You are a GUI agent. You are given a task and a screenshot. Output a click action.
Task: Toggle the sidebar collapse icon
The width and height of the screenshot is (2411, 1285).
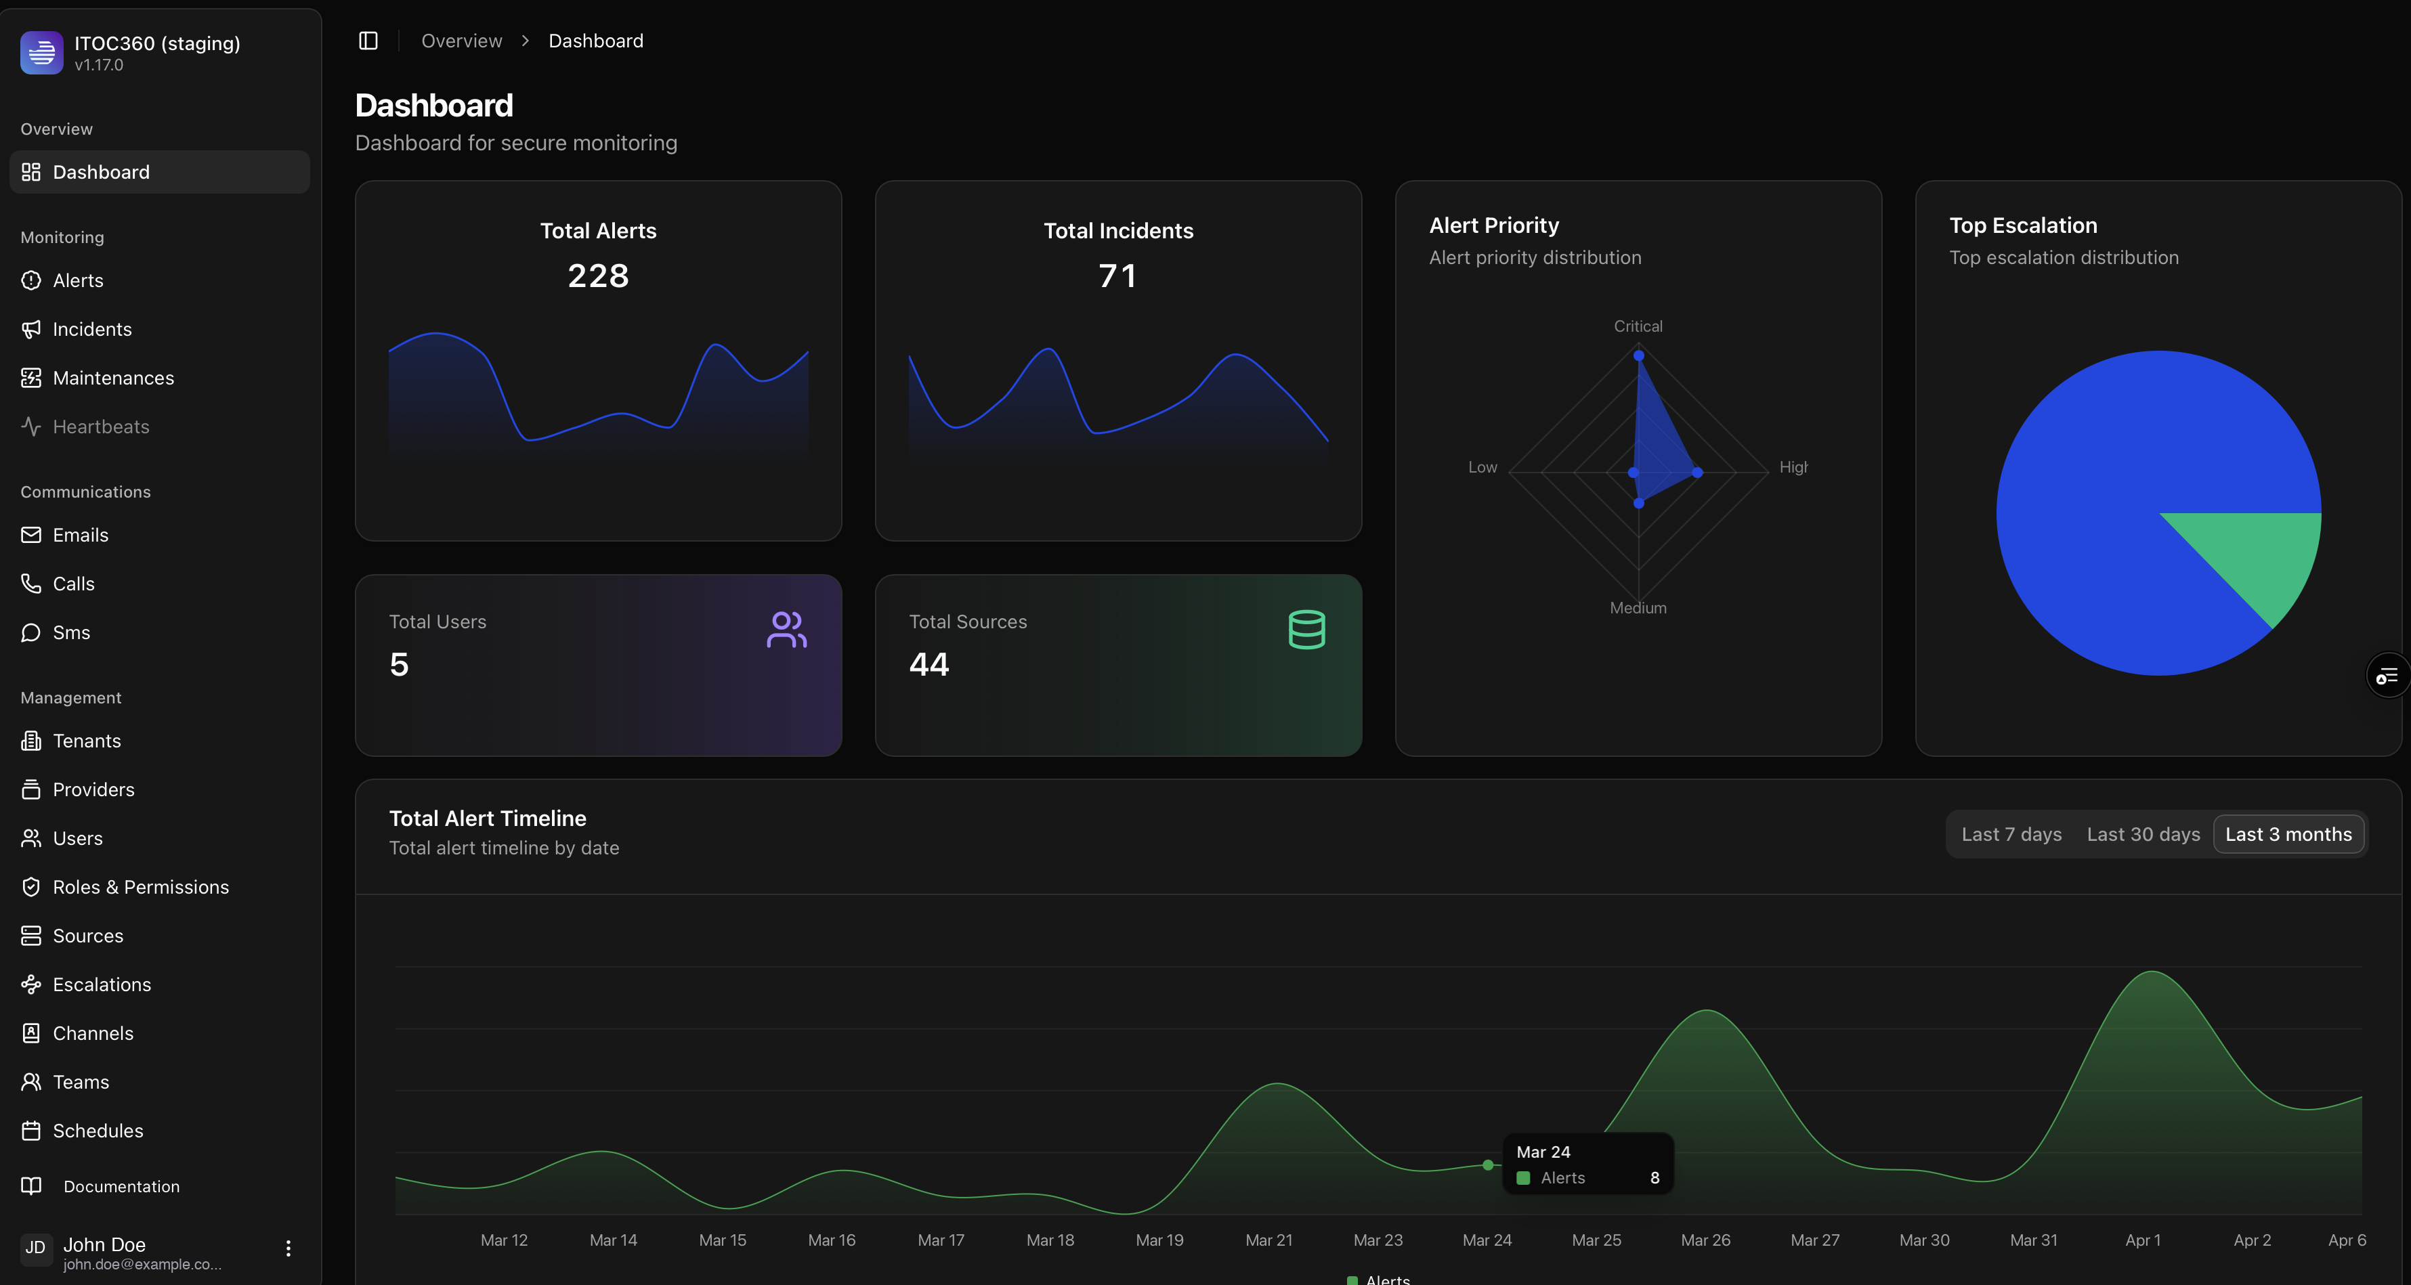pos(368,40)
